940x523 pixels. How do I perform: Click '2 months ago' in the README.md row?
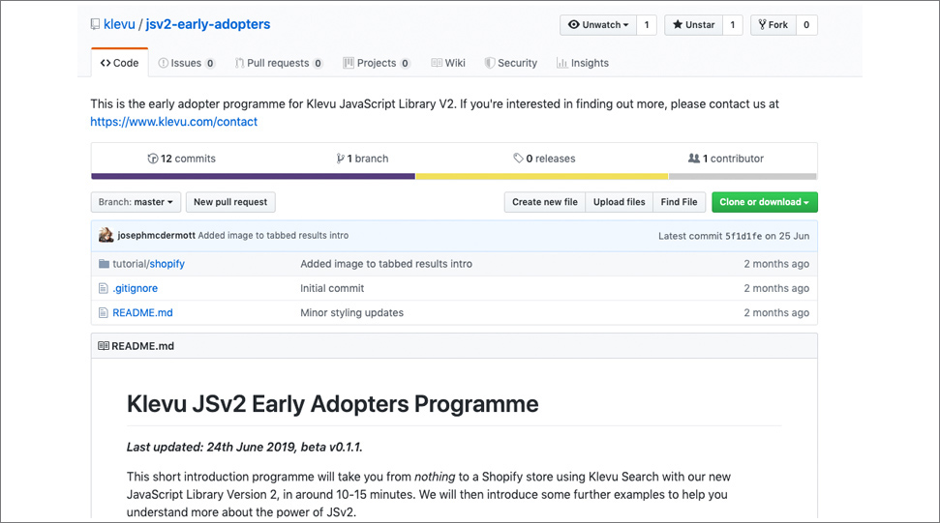point(776,313)
